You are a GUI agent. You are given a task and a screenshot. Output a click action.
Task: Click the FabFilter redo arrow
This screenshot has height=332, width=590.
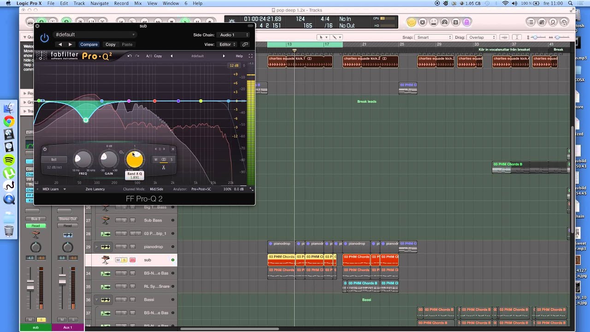click(137, 56)
